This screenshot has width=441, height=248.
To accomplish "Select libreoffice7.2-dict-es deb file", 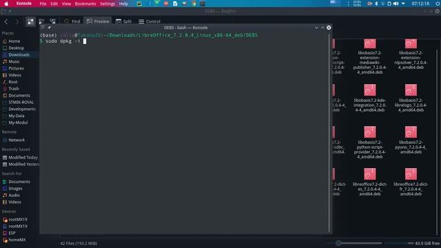I will point(370,182).
